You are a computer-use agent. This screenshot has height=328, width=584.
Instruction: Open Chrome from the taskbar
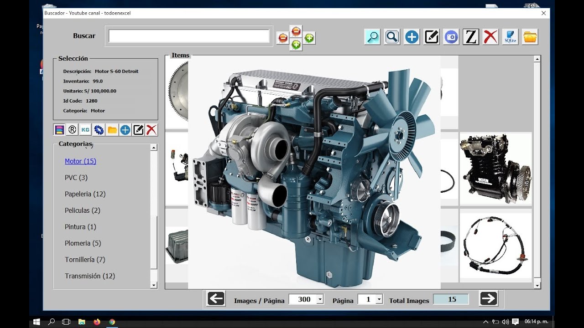pyautogui.click(x=112, y=322)
